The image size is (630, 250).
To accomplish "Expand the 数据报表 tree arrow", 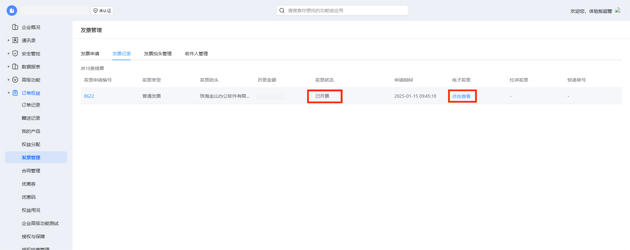I will (9, 66).
